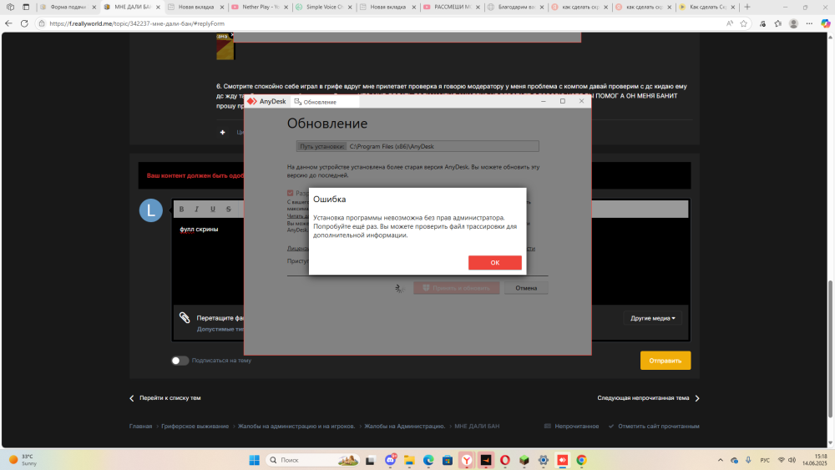Click the browser address bar URL
This screenshot has width=835, height=470.
(137, 23)
